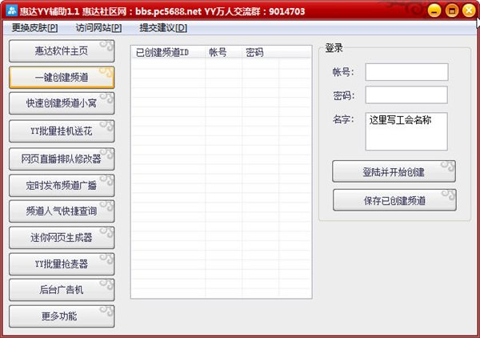
Task: Focus the 密码 input field
Action: [x=406, y=95]
